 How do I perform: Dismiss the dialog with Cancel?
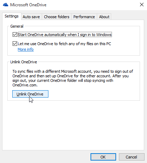tap(132, 157)
